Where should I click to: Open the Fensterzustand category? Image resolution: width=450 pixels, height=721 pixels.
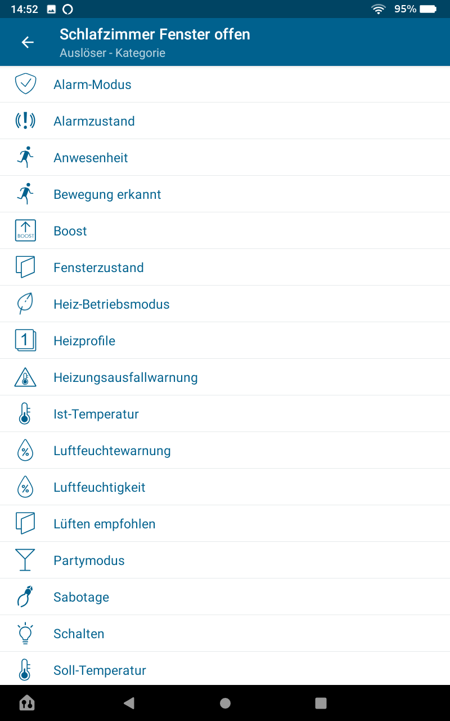[x=98, y=268]
